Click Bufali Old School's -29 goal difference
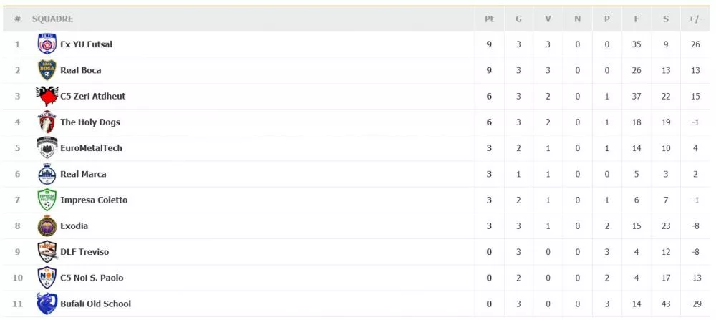The width and height of the screenshot is (716, 320). click(x=695, y=304)
